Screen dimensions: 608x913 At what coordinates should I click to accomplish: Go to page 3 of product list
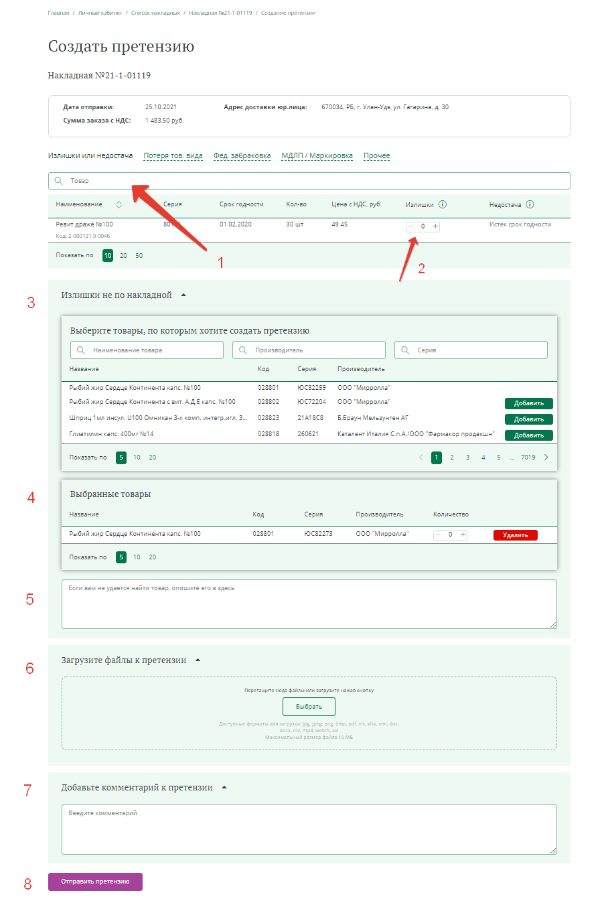click(x=467, y=458)
